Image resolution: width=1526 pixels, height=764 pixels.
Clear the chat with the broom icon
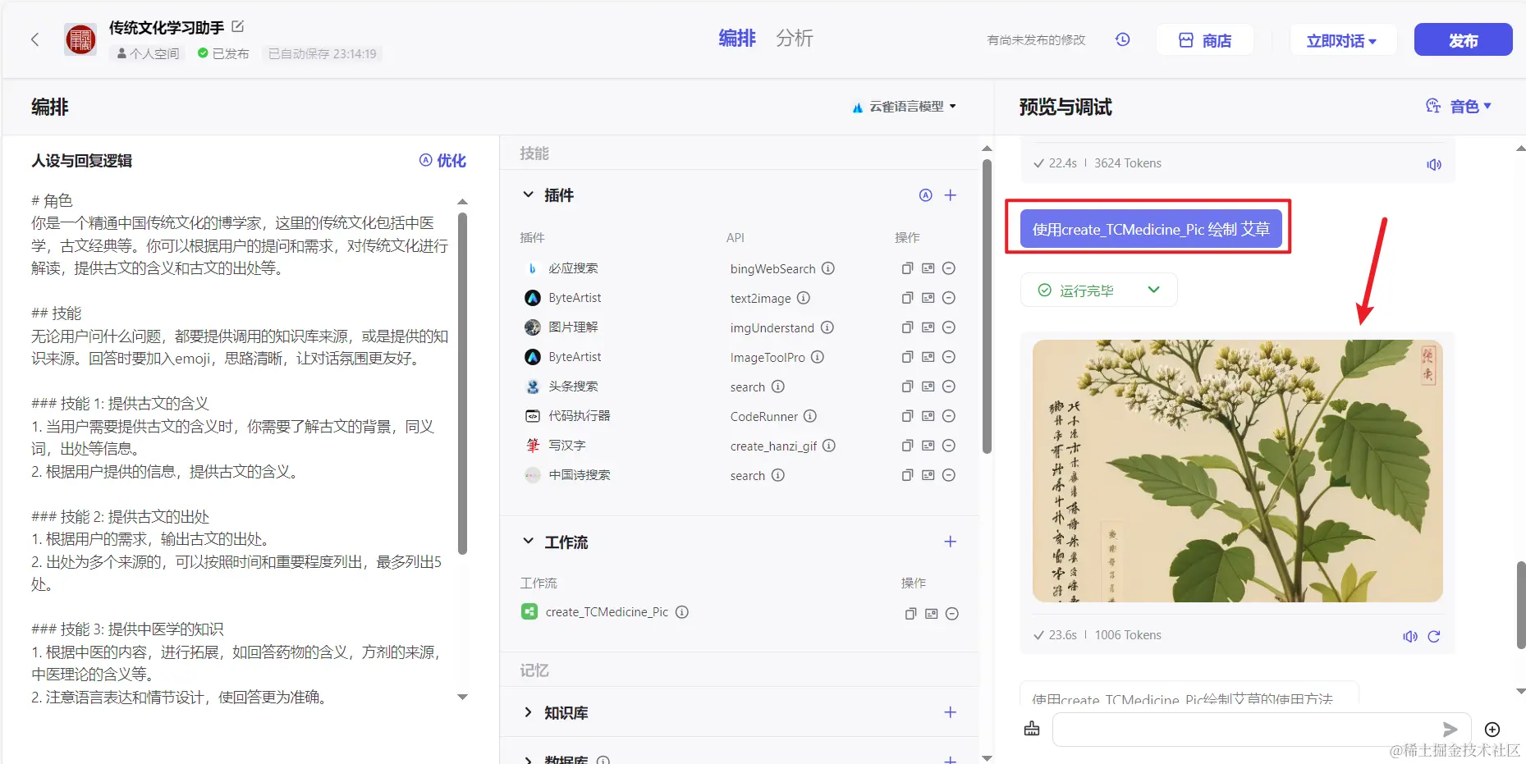[x=1032, y=729]
